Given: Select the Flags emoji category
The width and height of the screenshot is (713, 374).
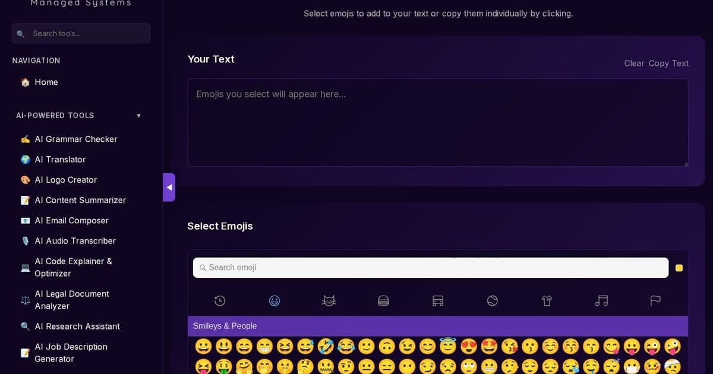Looking at the screenshot, I should (655, 300).
